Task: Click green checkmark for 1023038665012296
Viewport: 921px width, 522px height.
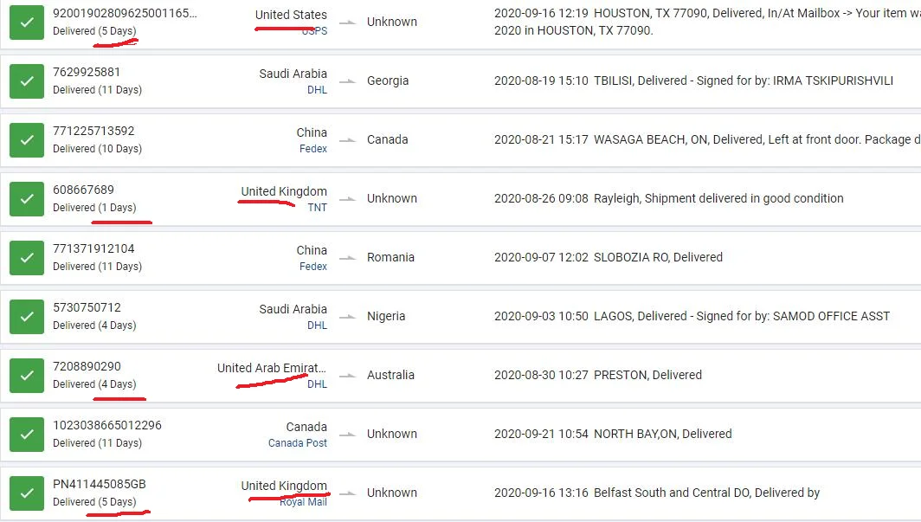Action: [27, 434]
